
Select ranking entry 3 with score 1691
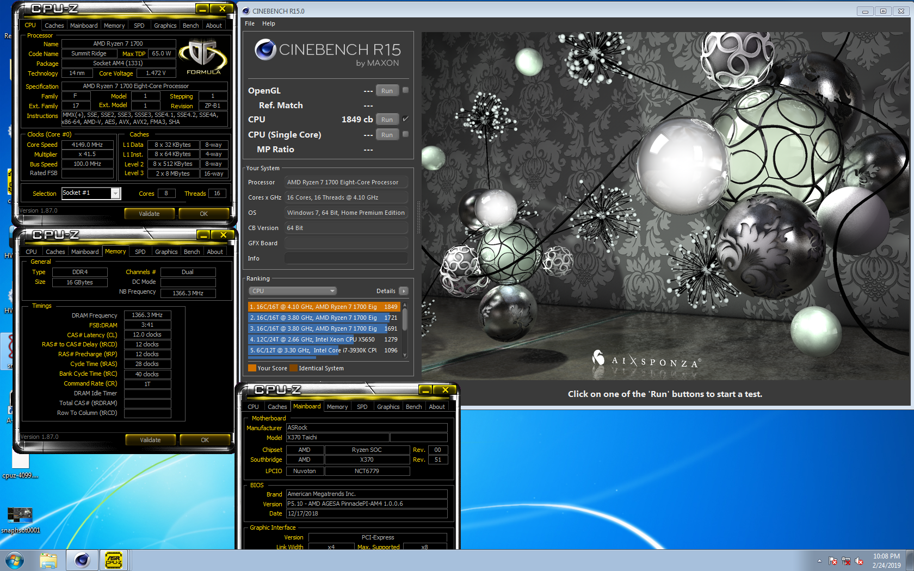[x=324, y=328]
